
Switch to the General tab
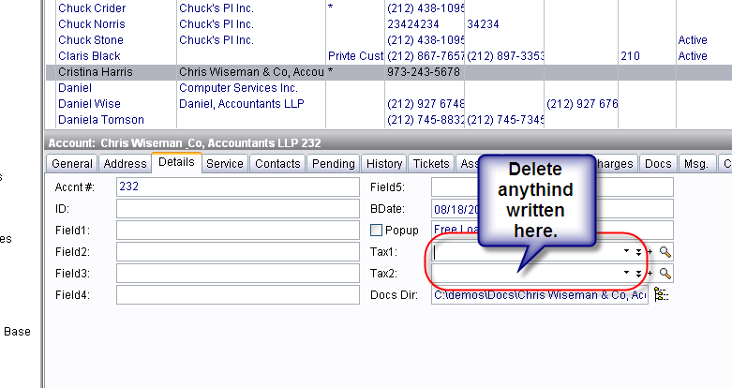[72, 164]
